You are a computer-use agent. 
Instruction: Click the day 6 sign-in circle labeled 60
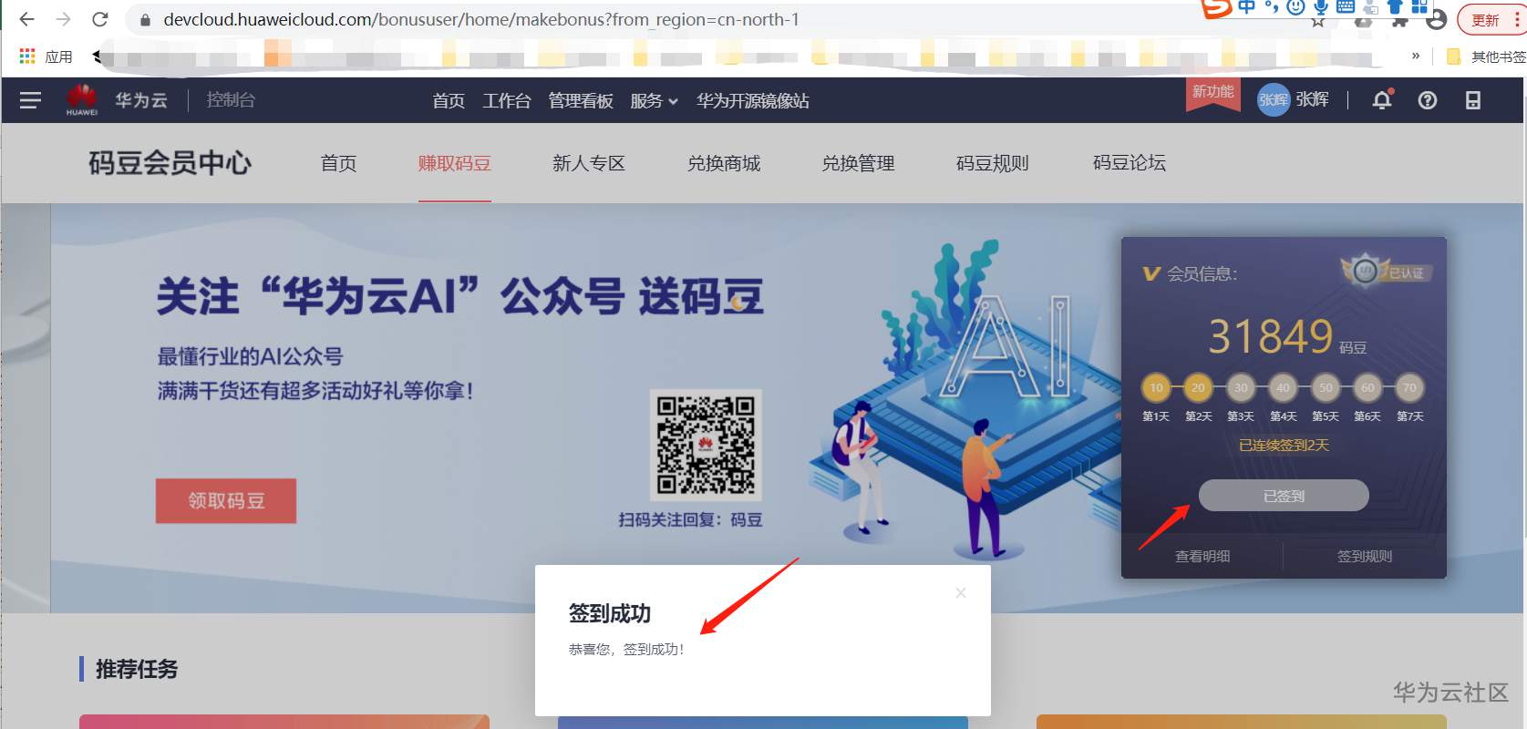tap(1367, 388)
